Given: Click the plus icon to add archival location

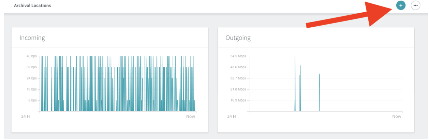Looking at the screenshot, I should click(x=401, y=5).
